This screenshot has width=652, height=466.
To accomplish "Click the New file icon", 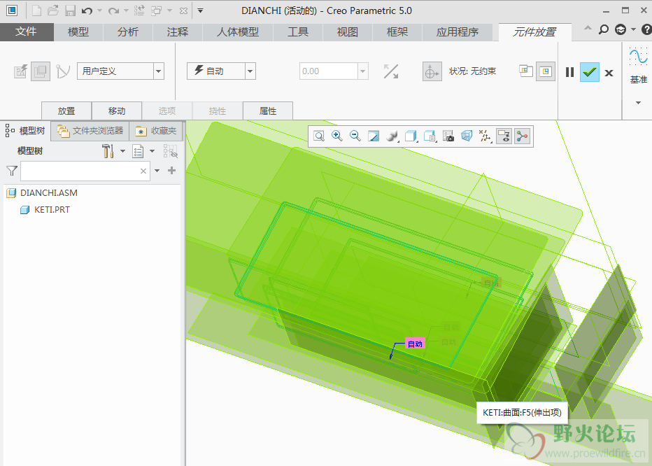I will pyautogui.click(x=36, y=10).
